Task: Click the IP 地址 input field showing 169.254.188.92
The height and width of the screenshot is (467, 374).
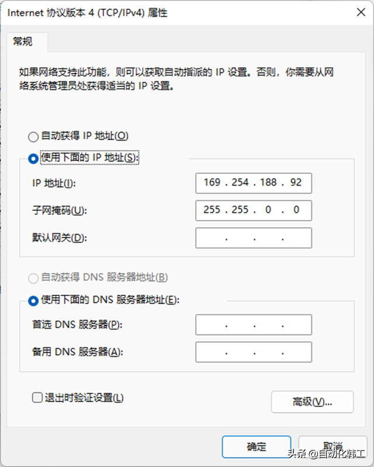Action: pyautogui.click(x=253, y=183)
